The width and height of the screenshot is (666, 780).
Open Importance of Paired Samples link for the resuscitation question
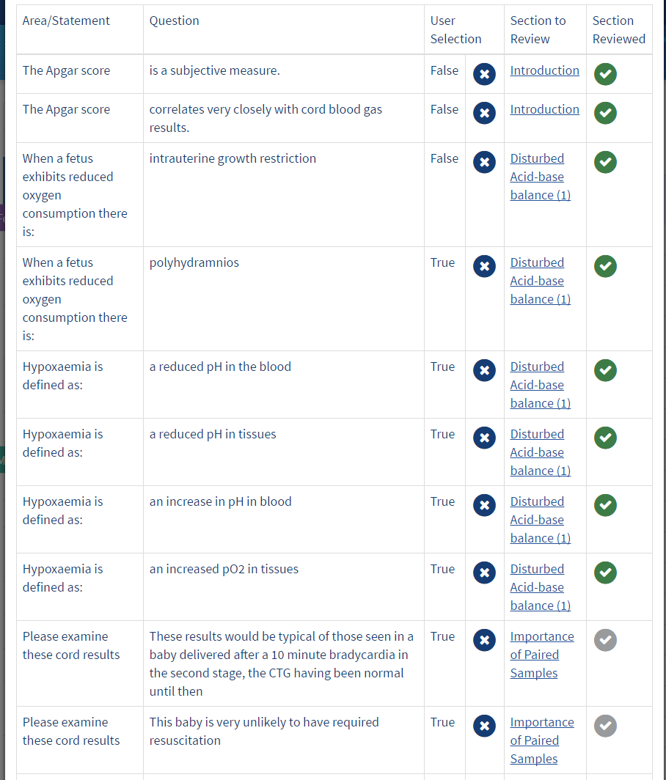(x=541, y=740)
